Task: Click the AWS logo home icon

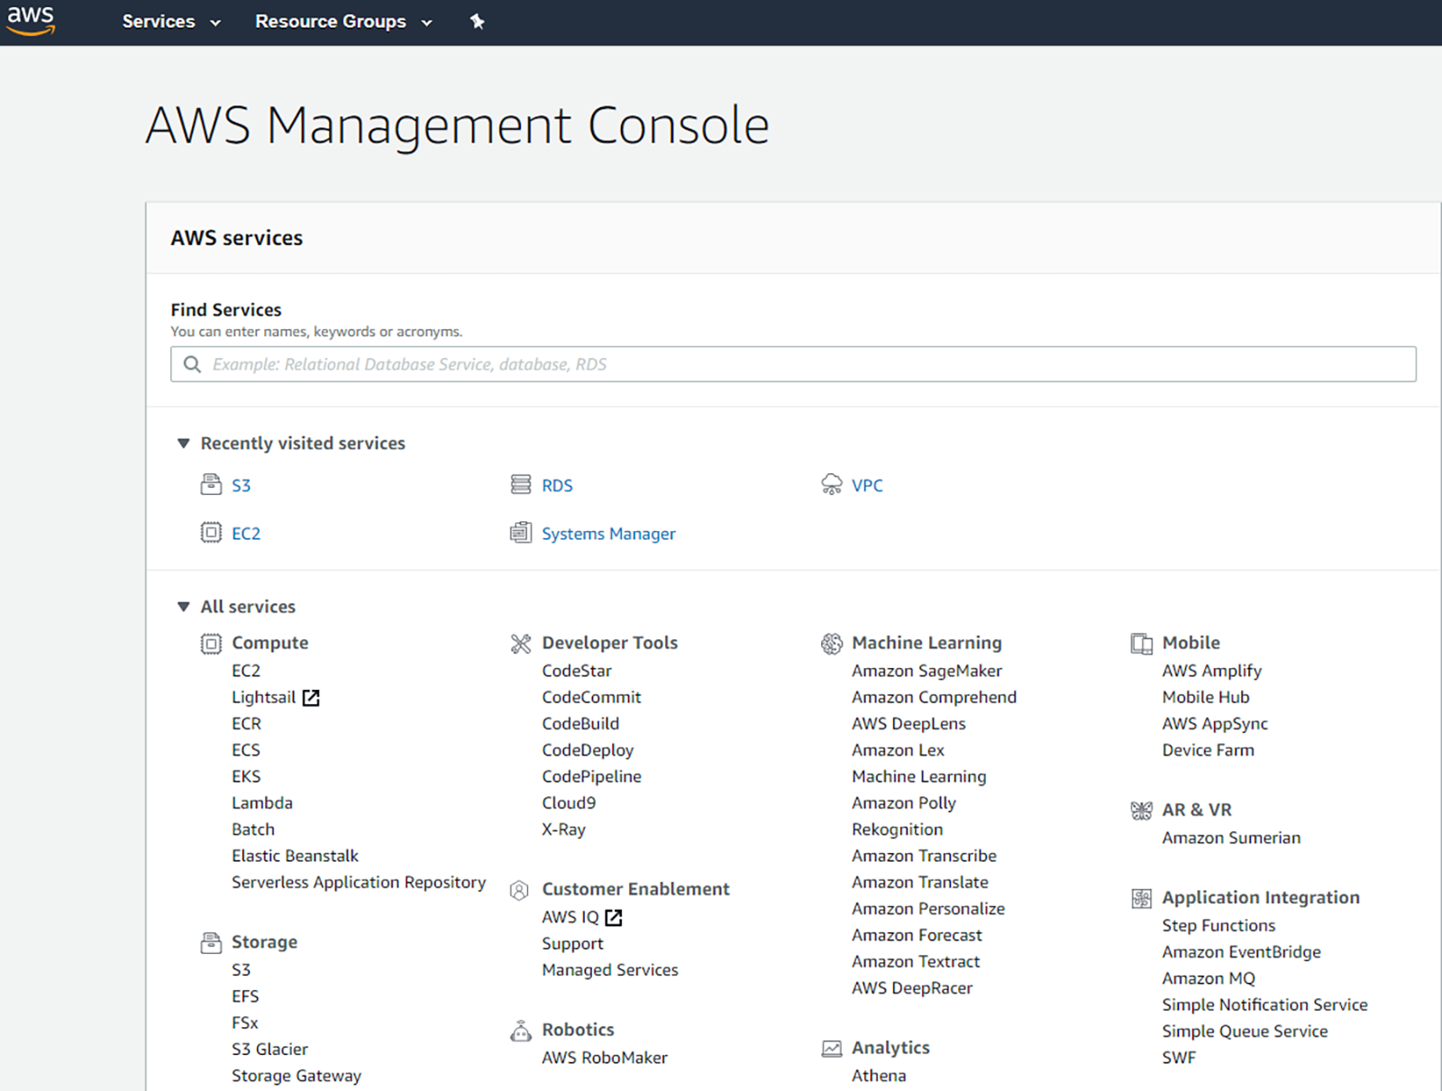Action: (x=31, y=21)
